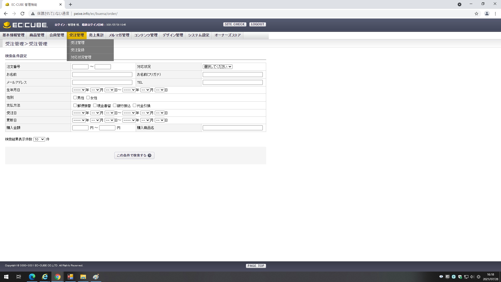501x282 pixels.
Task: Open the 対応状況 status dropdown
Action: pos(217,67)
